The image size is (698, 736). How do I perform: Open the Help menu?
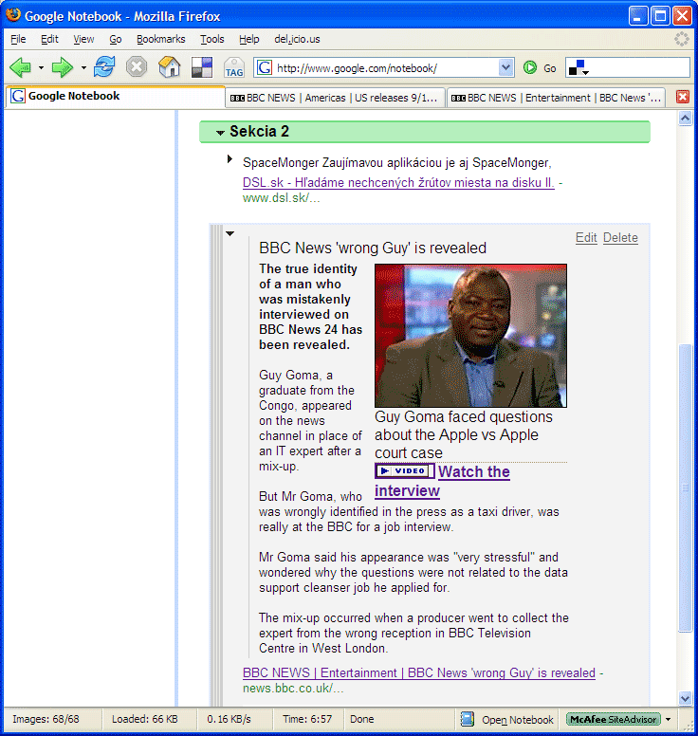coord(248,40)
